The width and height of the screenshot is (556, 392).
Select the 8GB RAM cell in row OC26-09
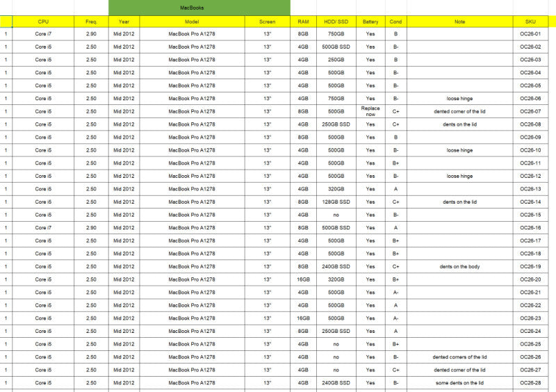pyautogui.click(x=303, y=138)
